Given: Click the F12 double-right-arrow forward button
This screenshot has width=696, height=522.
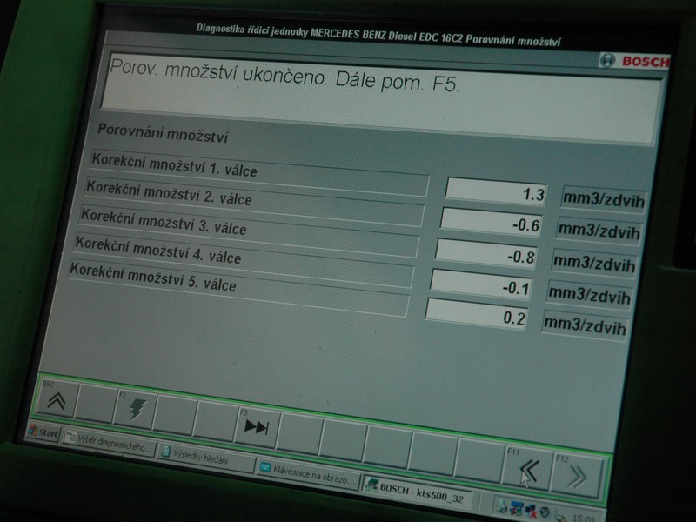Looking at the screenshot, I should coord(578,475).
